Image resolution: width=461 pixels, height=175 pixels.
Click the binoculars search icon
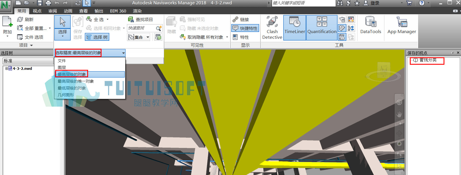(x=340, y=3)
